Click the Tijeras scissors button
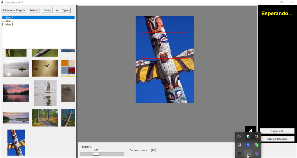Viewport: 297px width, 158px height. point(63,10)
